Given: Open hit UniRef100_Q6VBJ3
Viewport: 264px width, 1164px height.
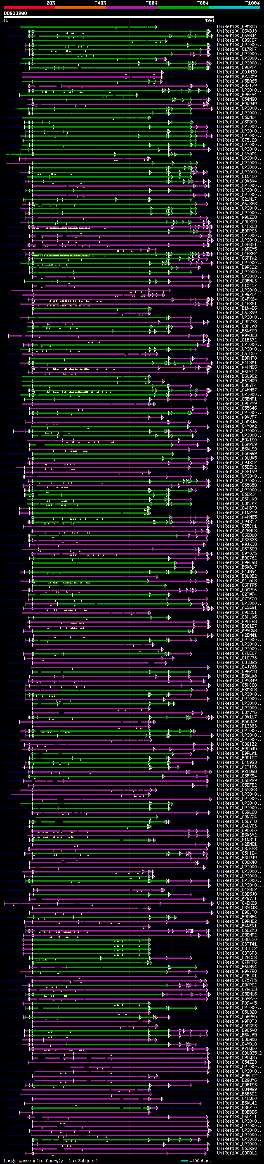Looking at the screenshot, I should (237, 31).
